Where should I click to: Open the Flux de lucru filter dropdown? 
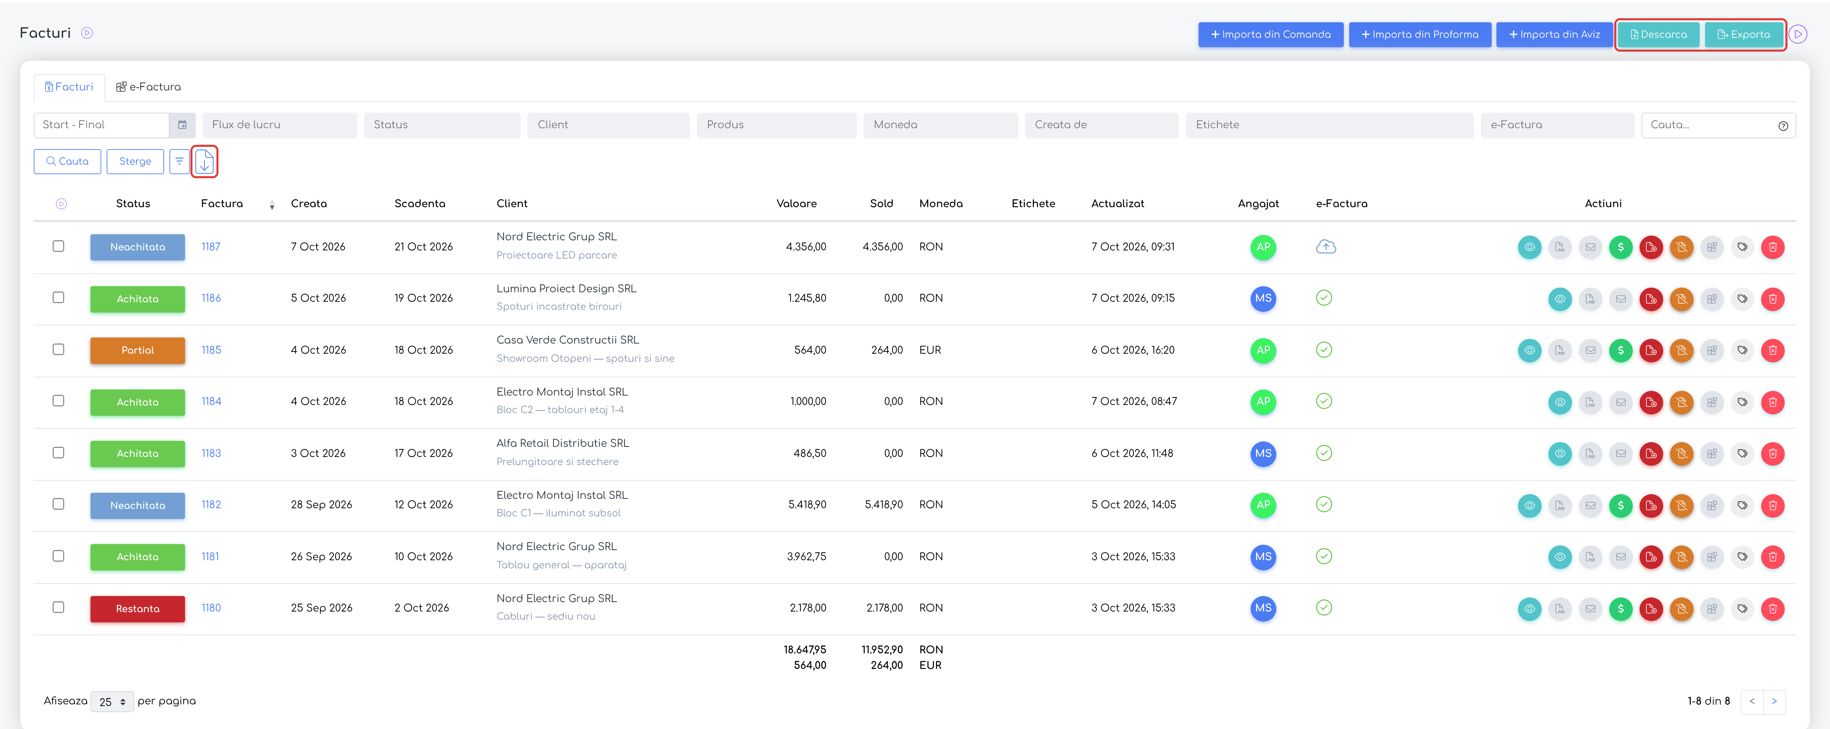click(280, 125)
